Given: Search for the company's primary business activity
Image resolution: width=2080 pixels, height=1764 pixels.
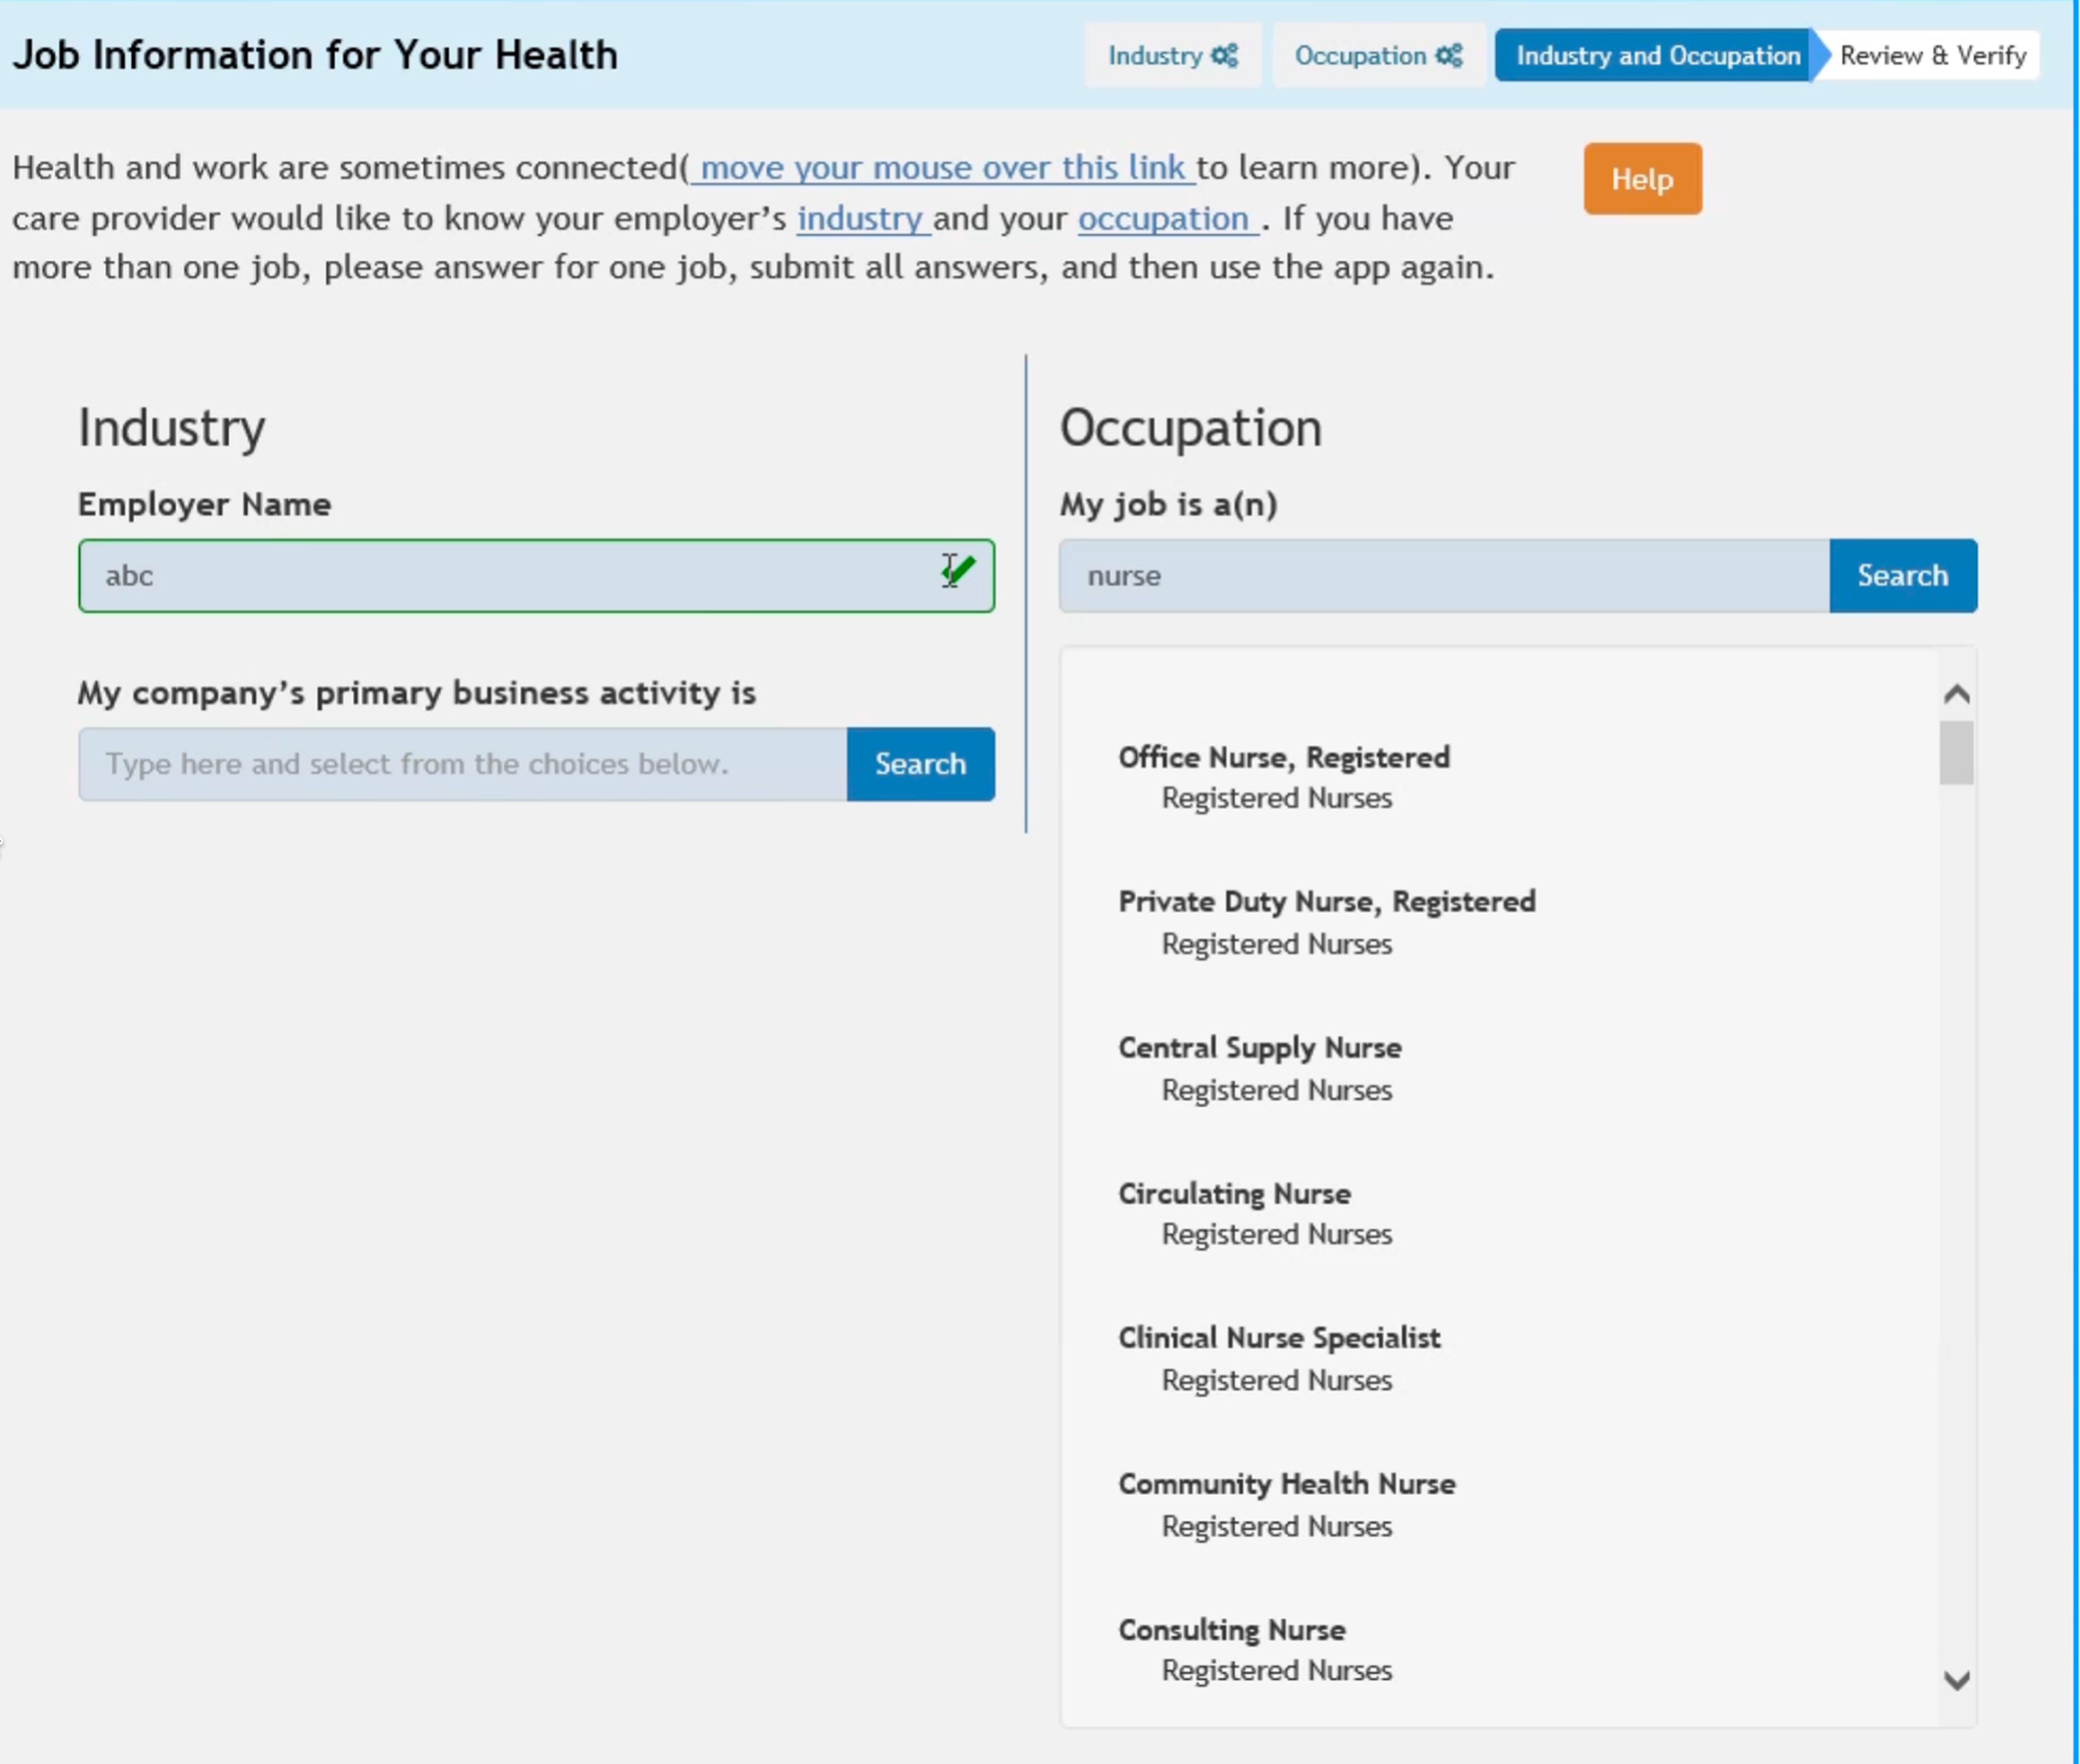Looking at the screenshot, I should pos(920,764).
